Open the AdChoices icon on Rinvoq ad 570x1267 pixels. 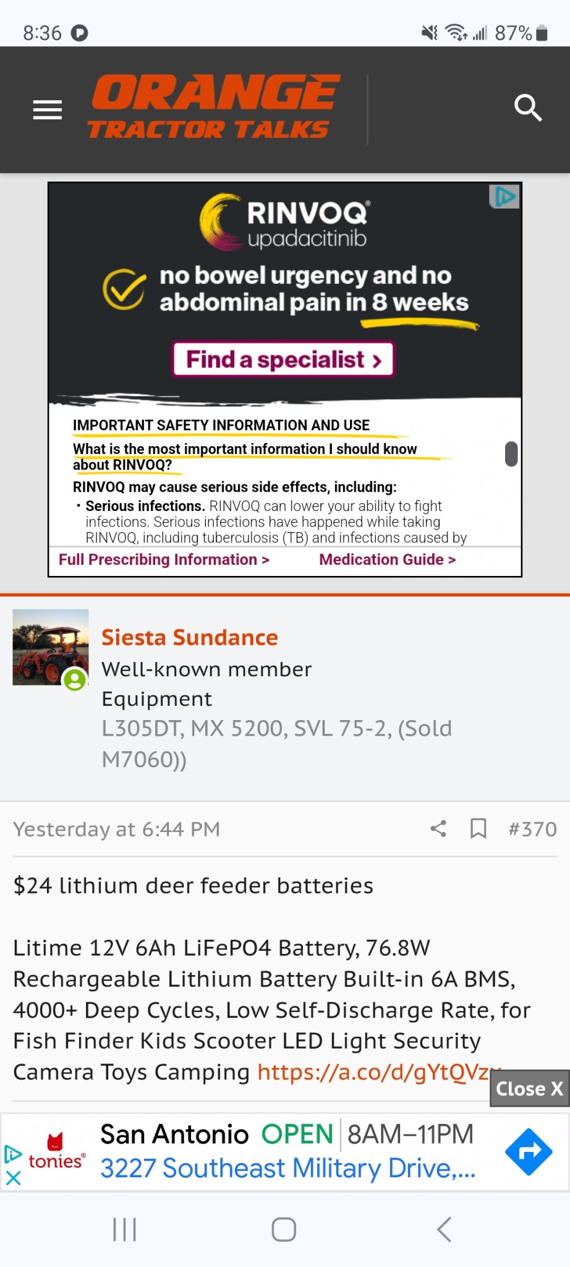pos(504,197)
